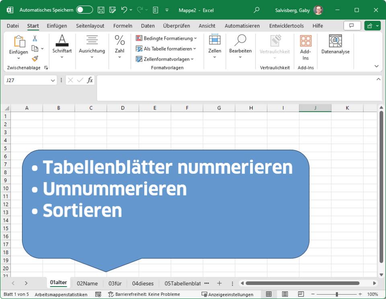Add a new worksheet with the plus button
This screenshot has width=386, height=299.
coord(219,283)
